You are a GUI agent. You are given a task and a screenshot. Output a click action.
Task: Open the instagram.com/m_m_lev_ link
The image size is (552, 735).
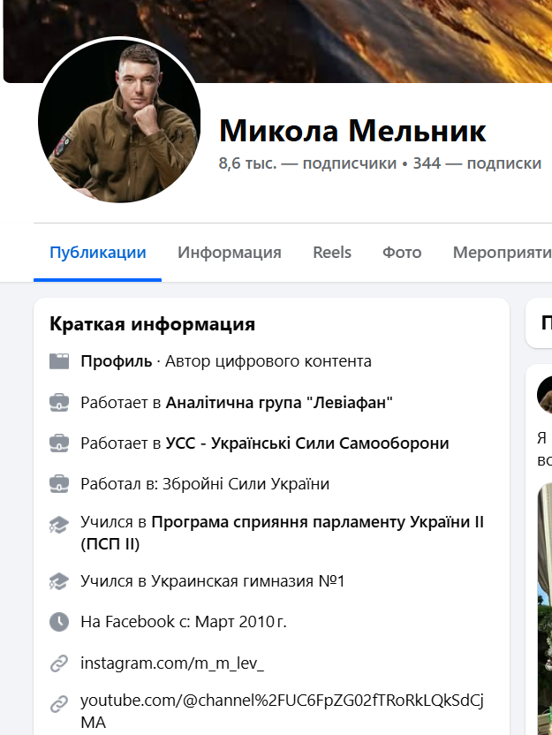coord(172,663)
